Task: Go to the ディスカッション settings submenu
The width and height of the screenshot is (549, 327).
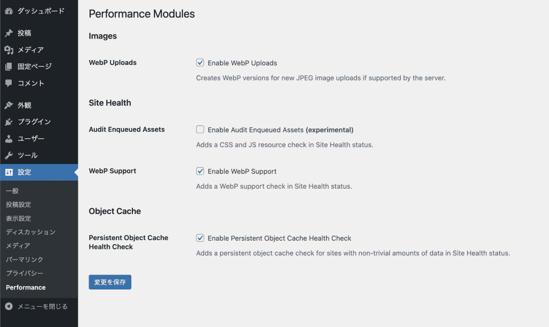Action: point(31,232)
